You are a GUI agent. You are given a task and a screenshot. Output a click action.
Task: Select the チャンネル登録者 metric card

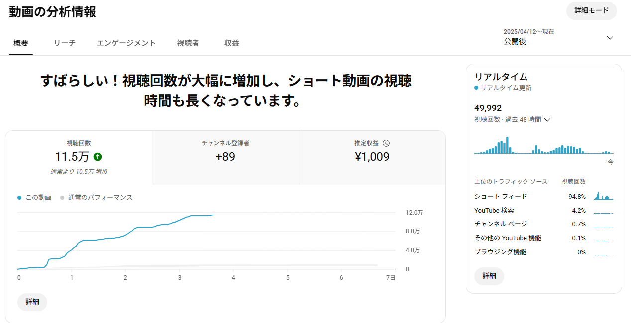click(x=225, y=158)
